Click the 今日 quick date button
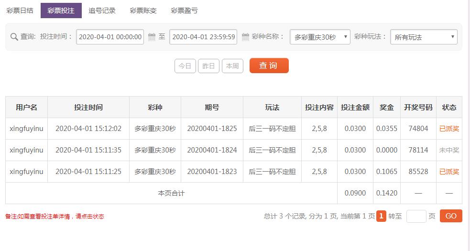 [x=185, y=66]
